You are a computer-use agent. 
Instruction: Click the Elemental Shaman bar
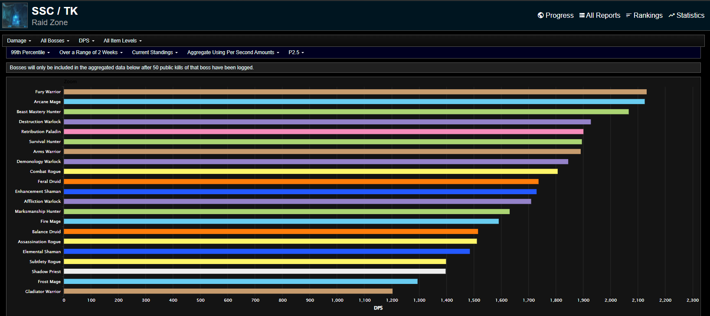pos(267,251)
